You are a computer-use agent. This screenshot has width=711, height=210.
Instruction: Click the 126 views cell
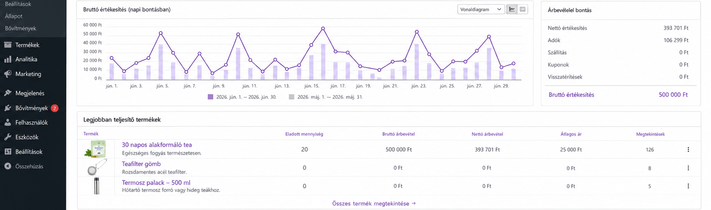(x=649, y=150)
